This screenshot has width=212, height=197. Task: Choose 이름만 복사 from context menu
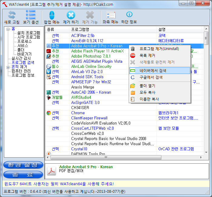click(x=160, y=99)
